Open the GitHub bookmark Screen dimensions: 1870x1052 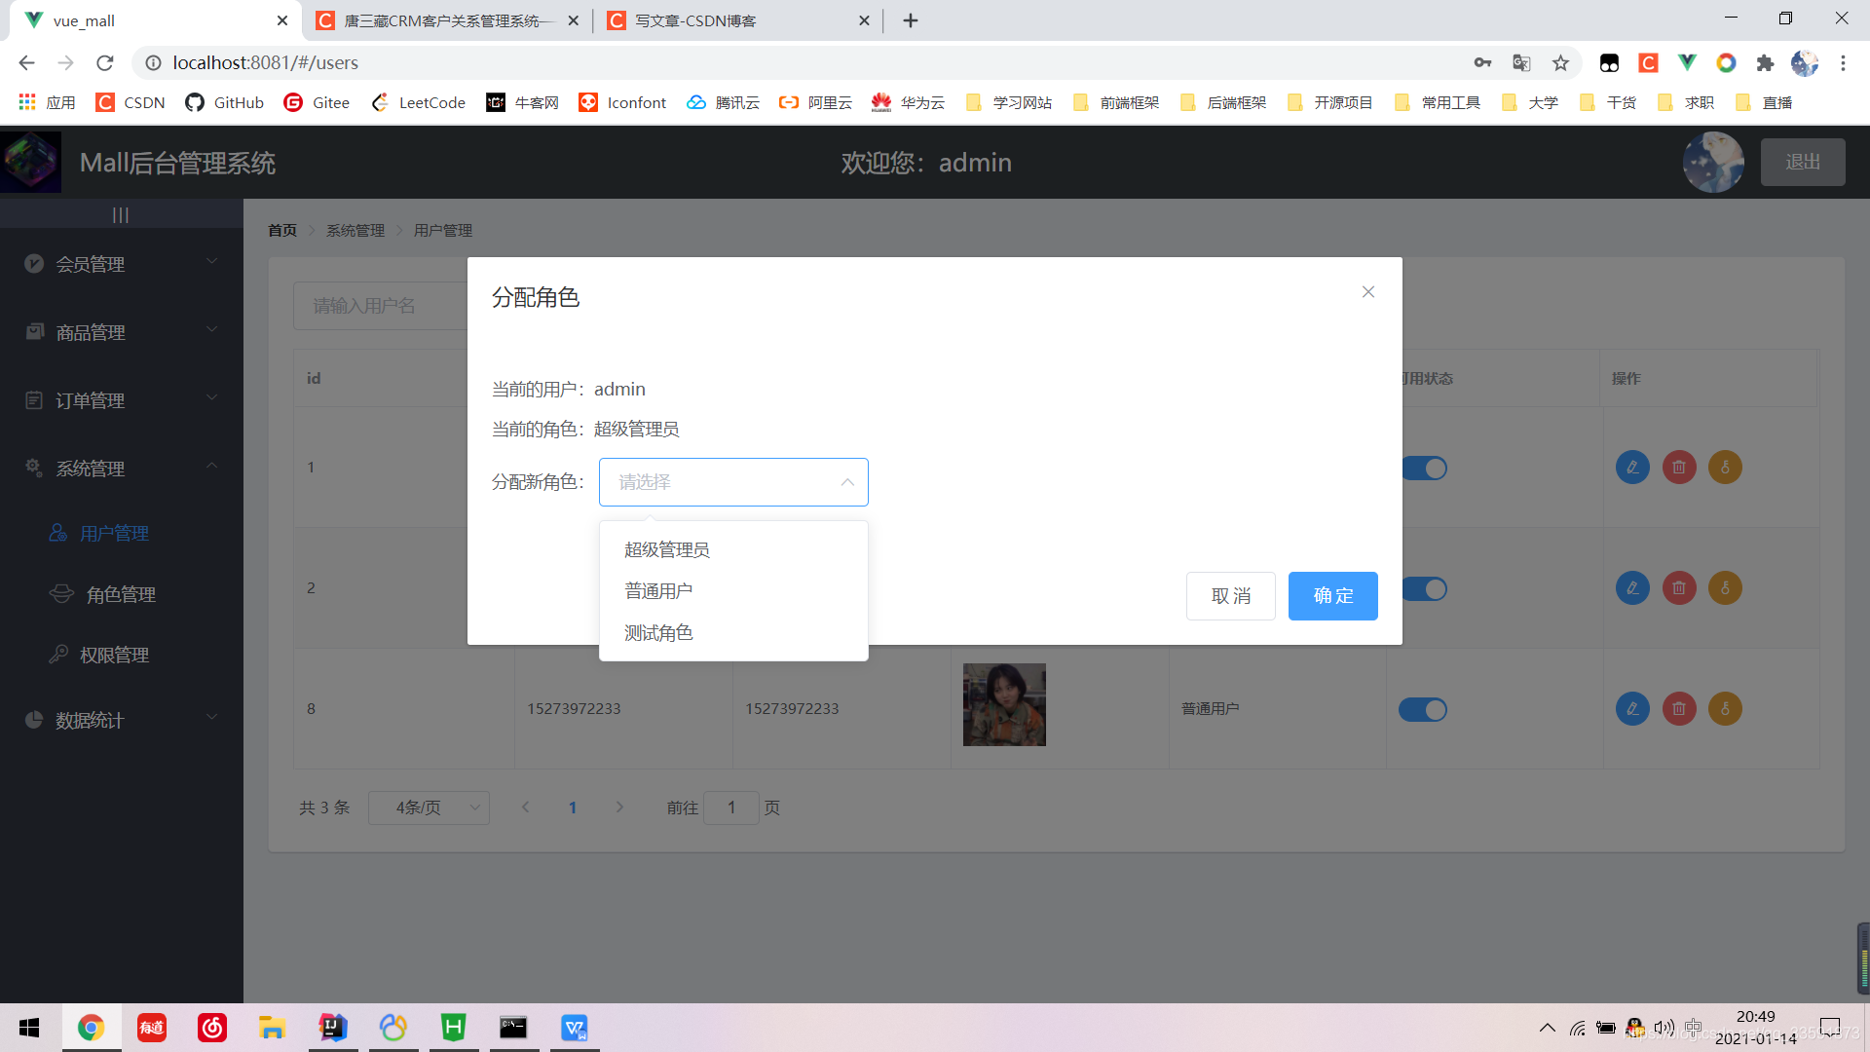[x=225, y=102]
